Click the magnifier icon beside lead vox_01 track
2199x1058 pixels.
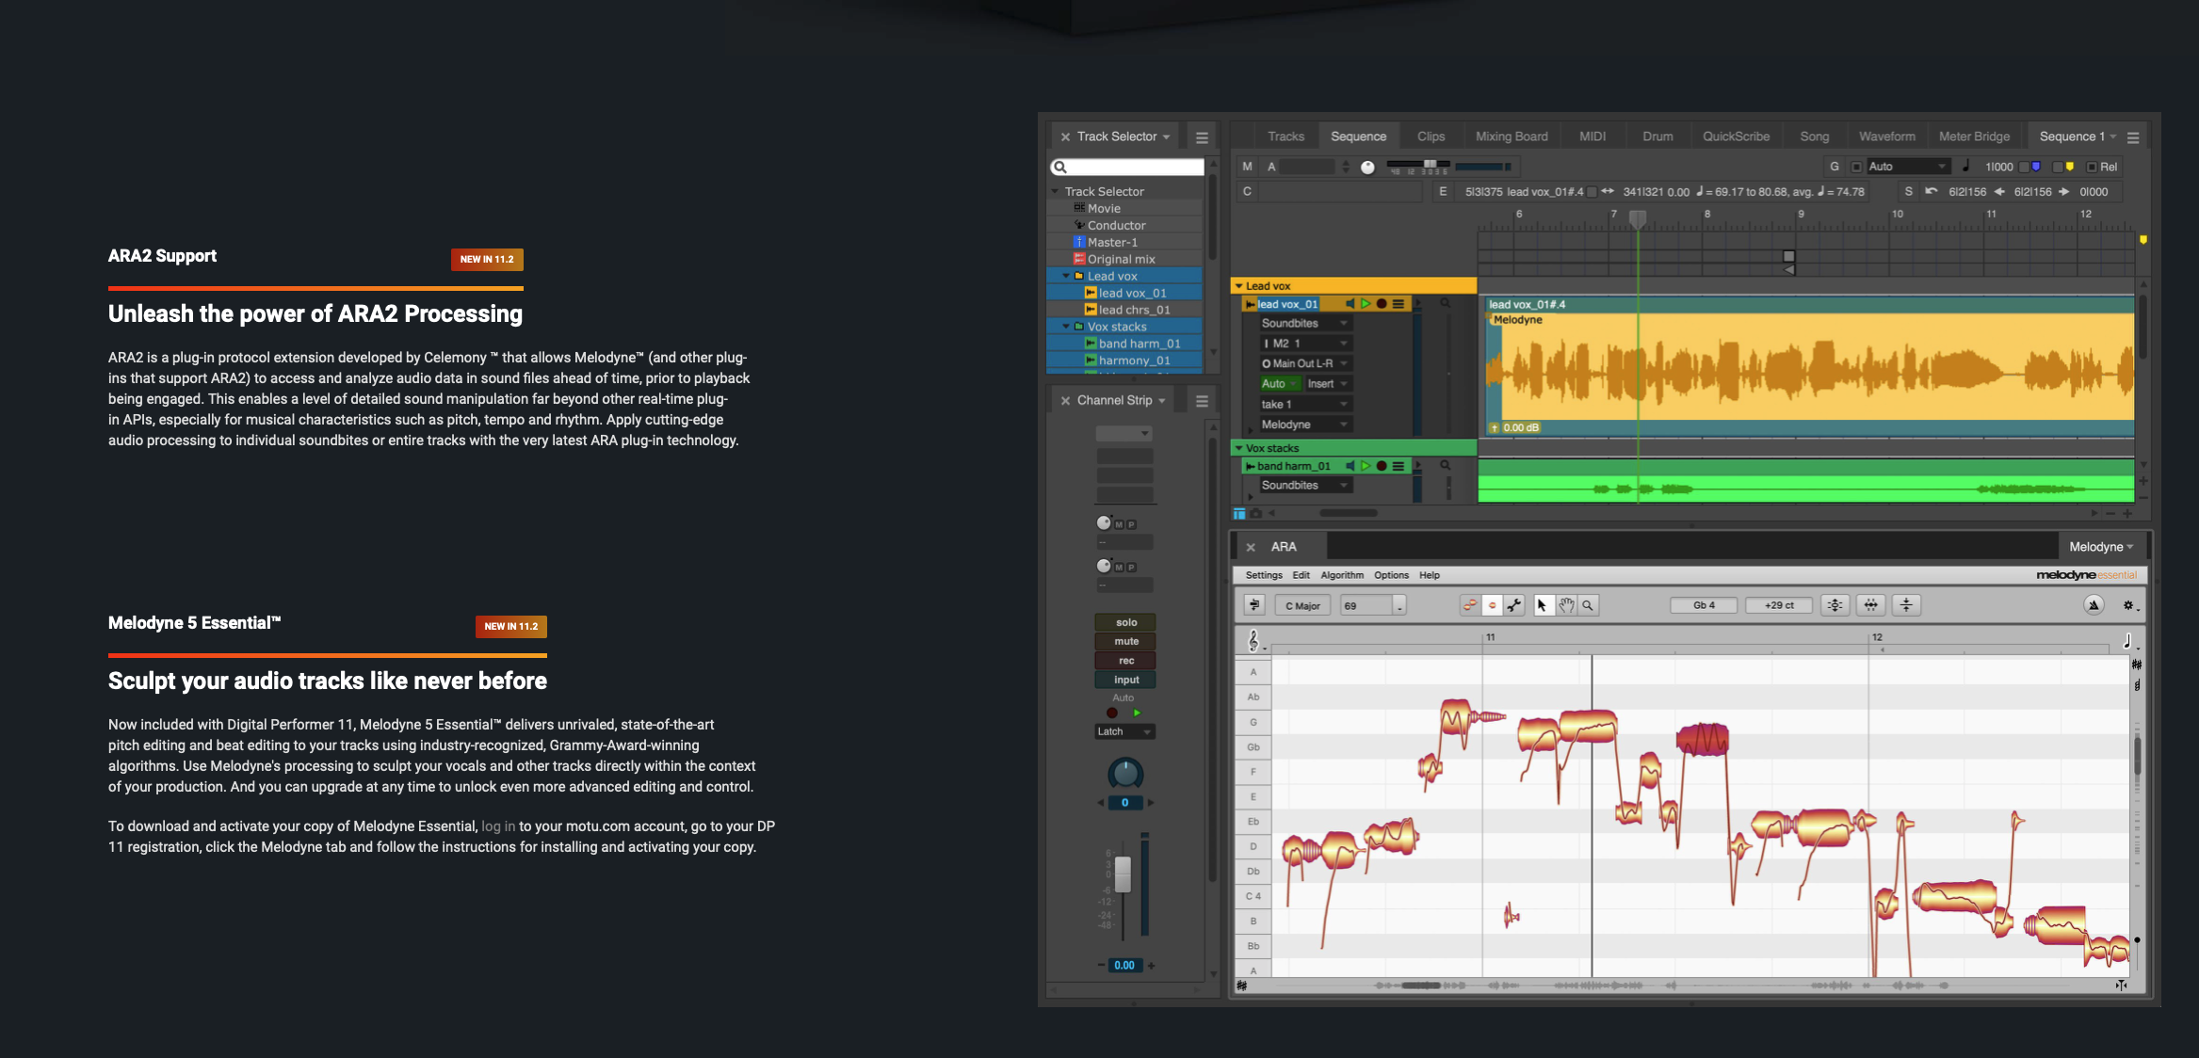tap(1445, 303)
